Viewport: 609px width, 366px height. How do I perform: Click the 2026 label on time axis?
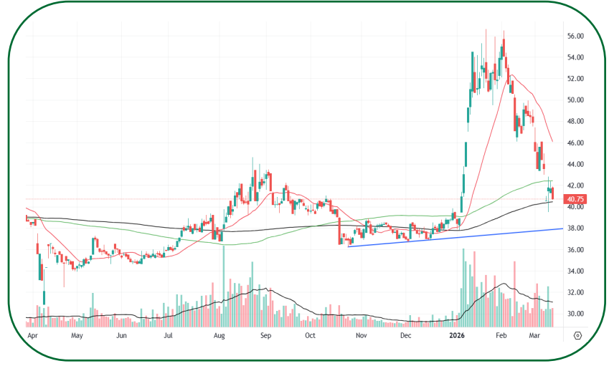[x=456, y=334]
